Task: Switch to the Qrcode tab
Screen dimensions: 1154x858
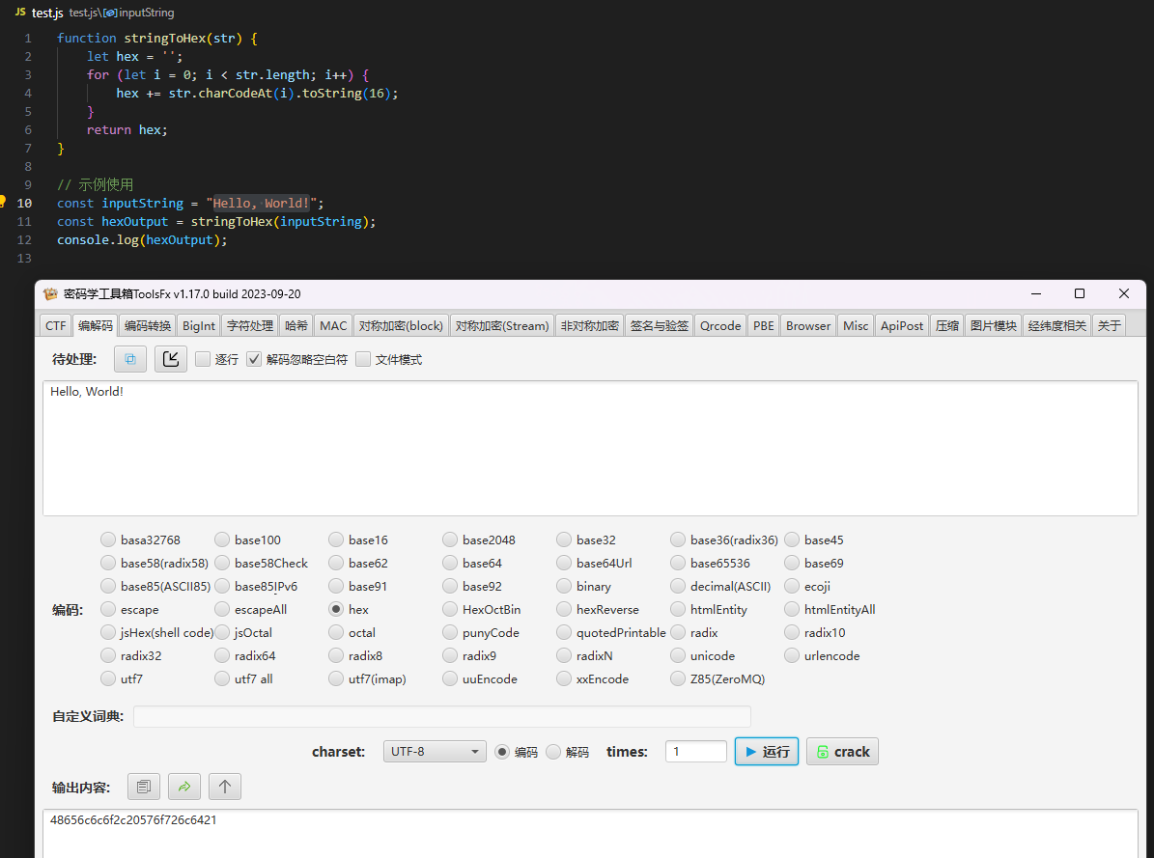Action: tap(720, 325)
